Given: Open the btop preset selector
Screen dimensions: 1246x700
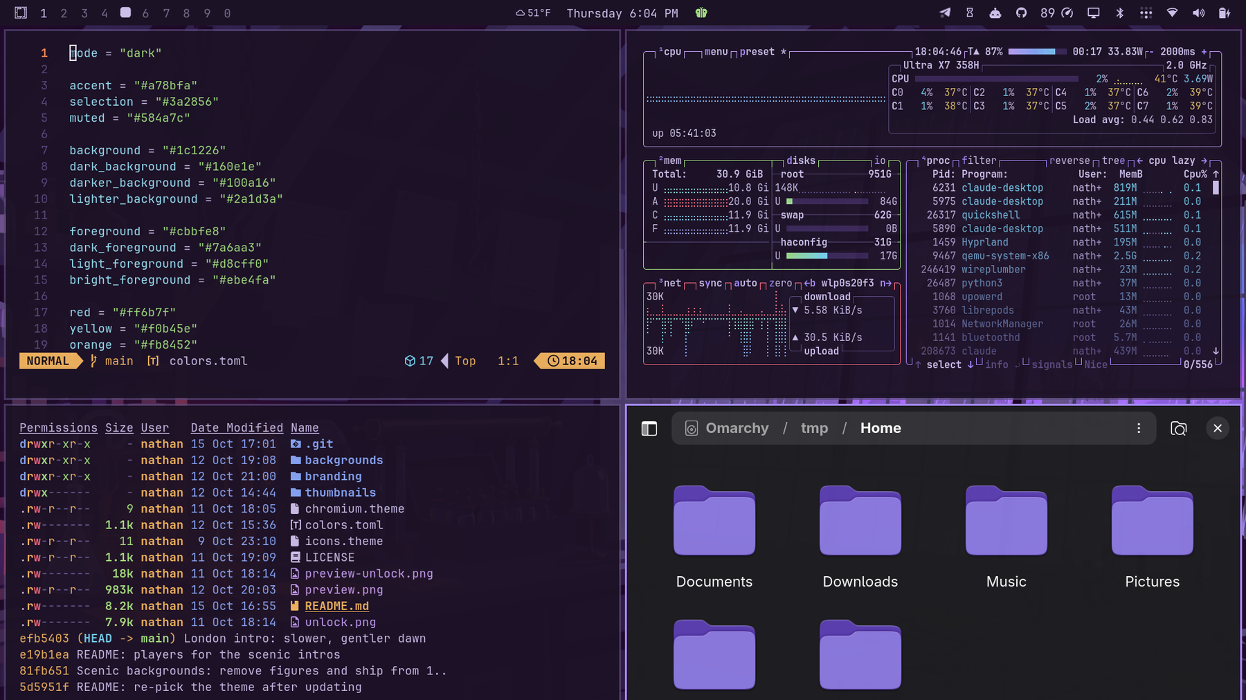Looking at the screenshot, I should (763, 52).
